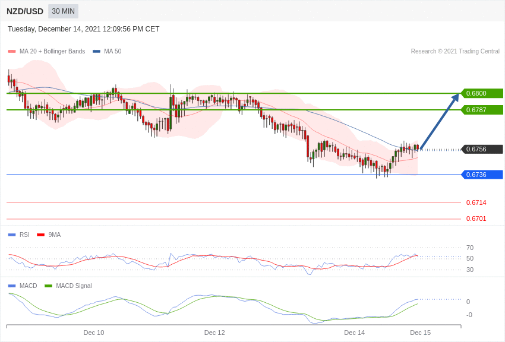This screenshot has width=505, height=342.
Task: Click the blue 0.6736 pivot price tag
Action: [x=482, y=175]
